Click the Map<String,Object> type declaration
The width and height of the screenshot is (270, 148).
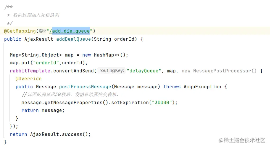36,55
